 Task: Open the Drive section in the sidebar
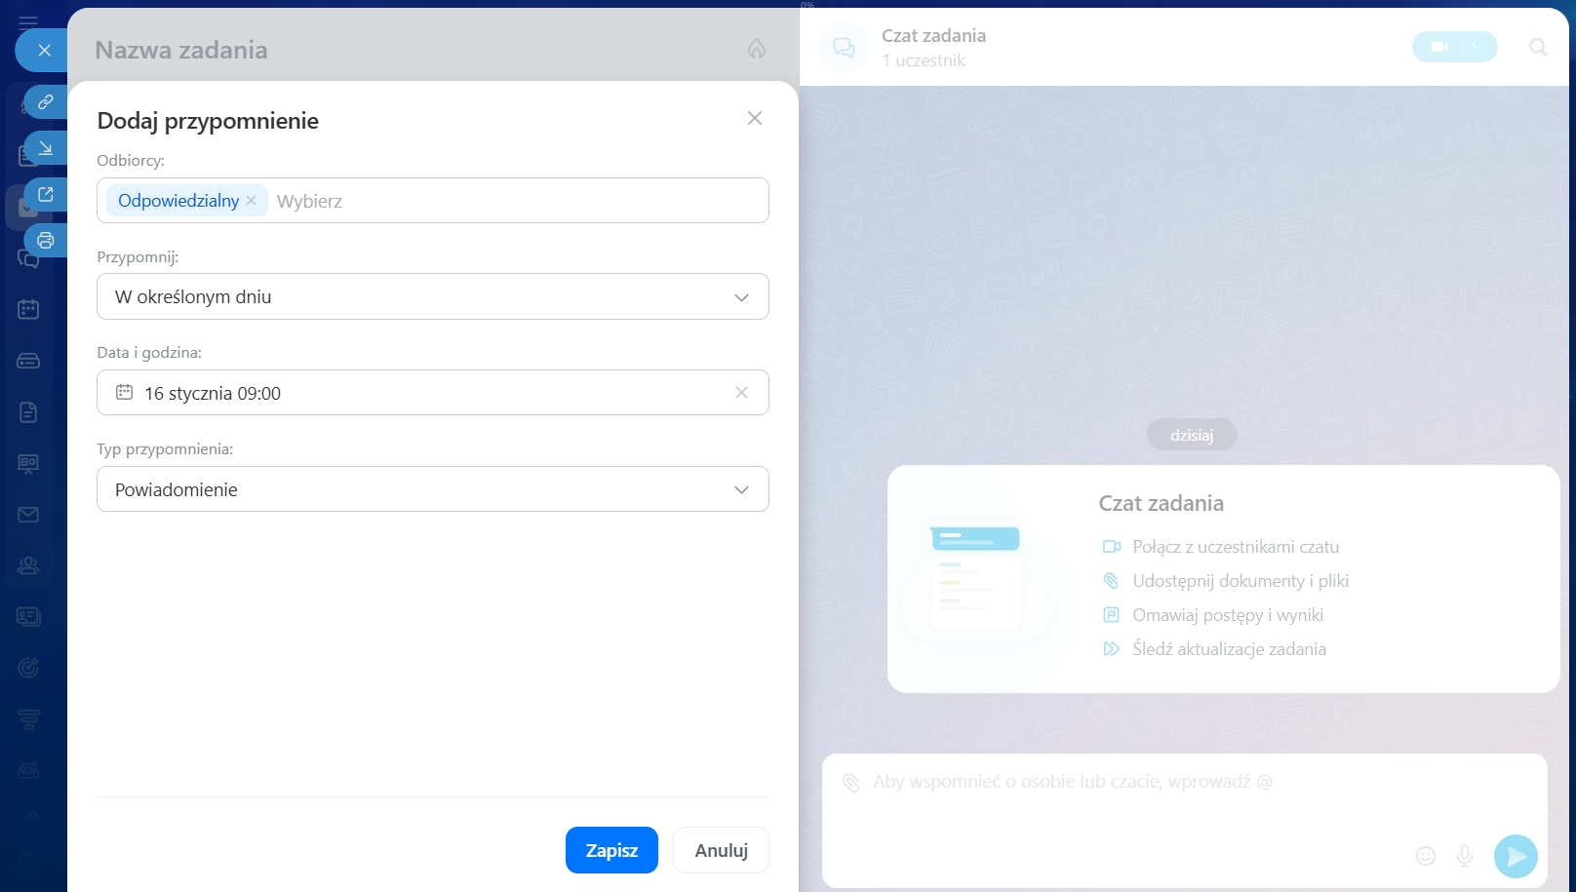[28, 361]
